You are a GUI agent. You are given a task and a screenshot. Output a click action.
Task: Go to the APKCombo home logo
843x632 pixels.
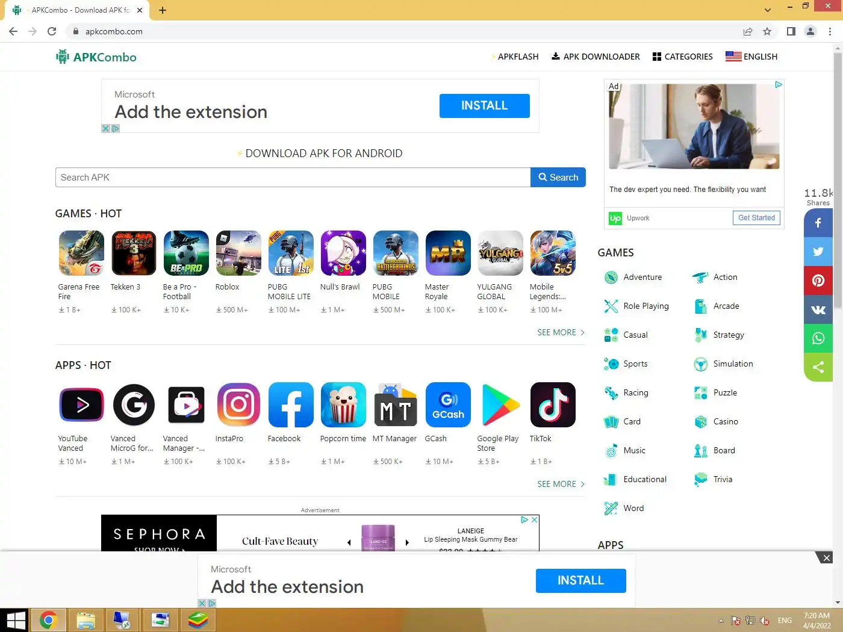[96, 57]
